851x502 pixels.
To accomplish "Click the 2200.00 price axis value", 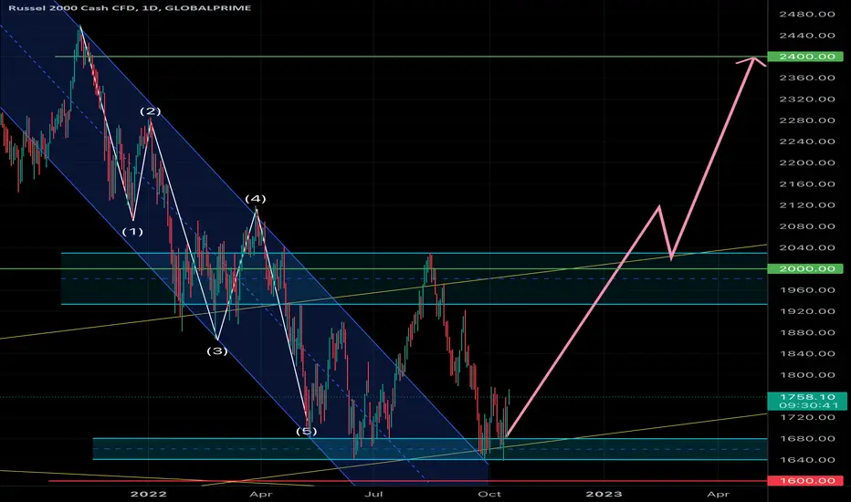I will [x=807, y=162].
